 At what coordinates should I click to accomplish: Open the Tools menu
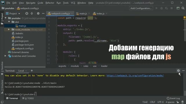point(66,3)
